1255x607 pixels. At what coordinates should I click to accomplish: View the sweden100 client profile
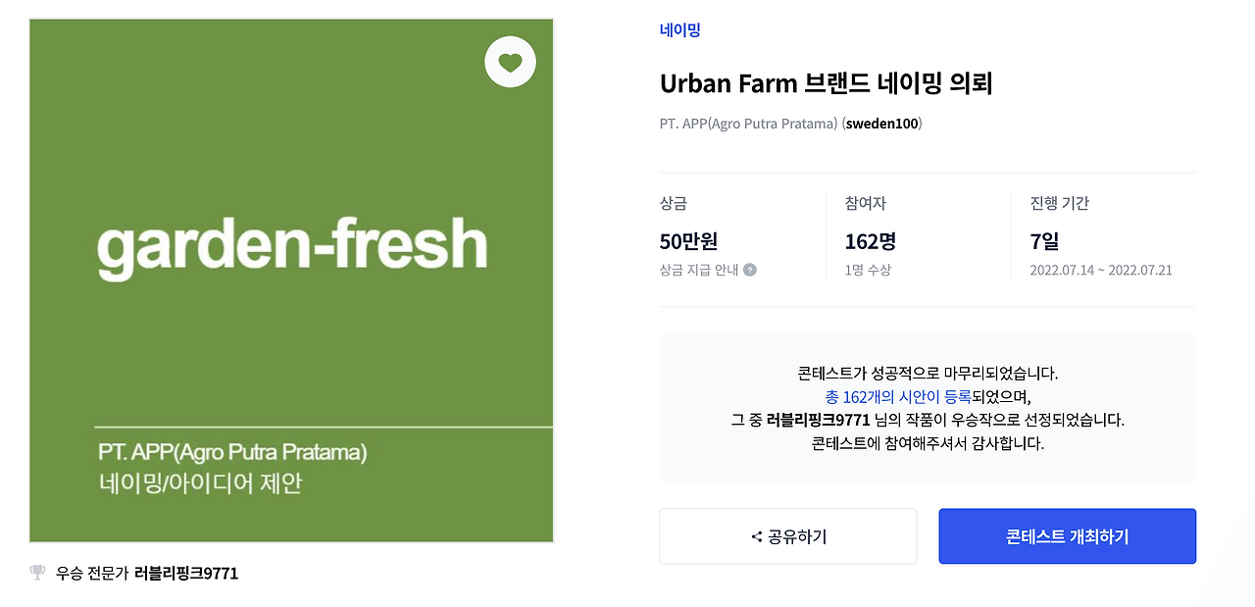[x=881, y=124]
